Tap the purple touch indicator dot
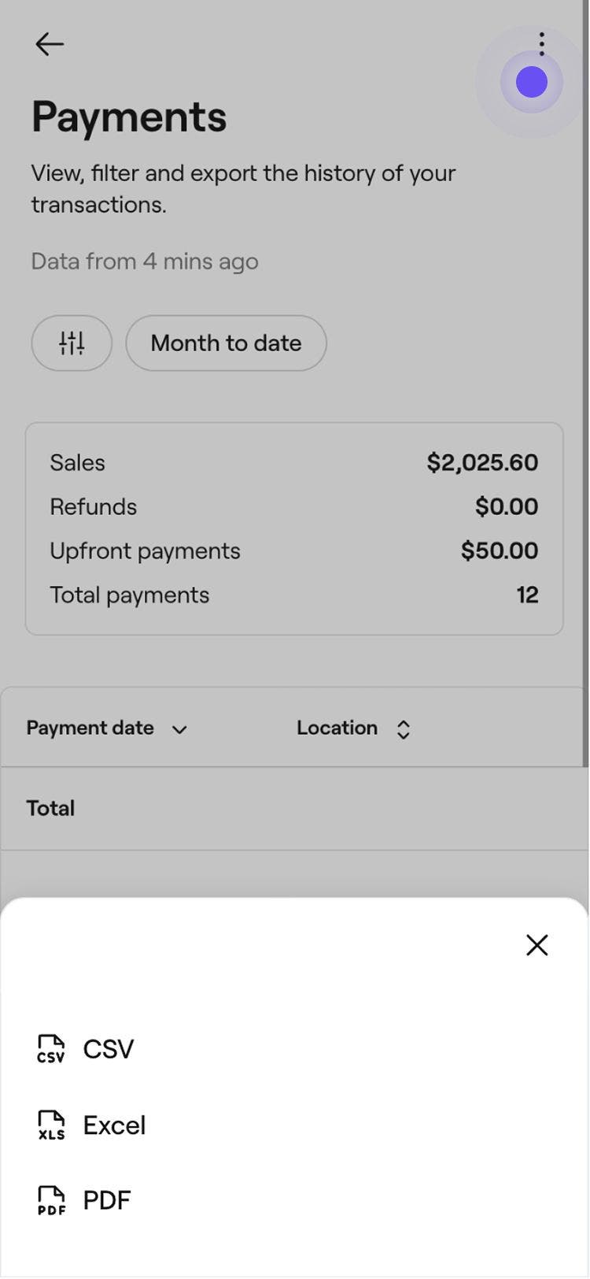 click(x=532, y=82)
